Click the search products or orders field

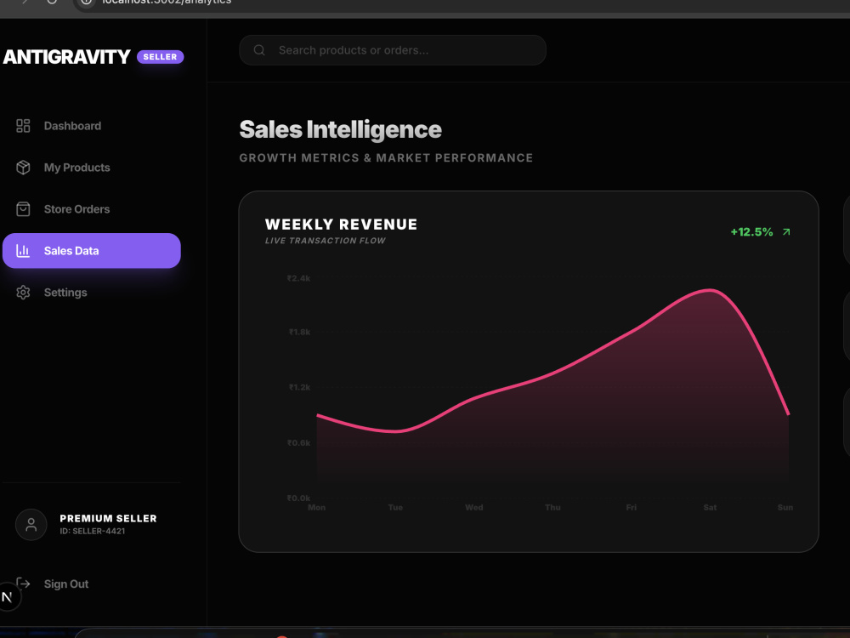pos(393,50)
